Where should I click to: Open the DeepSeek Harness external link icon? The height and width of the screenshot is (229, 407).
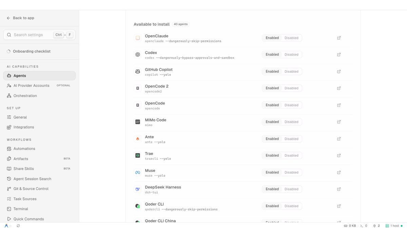coord(339,189)
